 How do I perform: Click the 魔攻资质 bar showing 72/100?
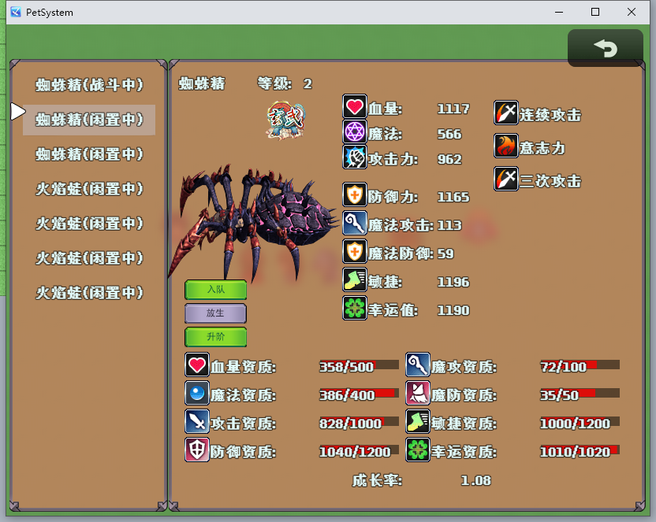click(580, 365)
